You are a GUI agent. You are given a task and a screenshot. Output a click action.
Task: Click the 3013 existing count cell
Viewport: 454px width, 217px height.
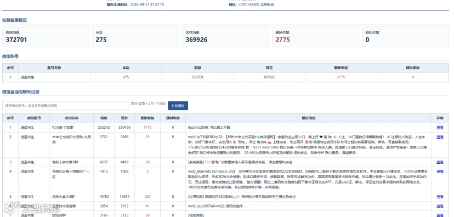pyautogui.click(x=124, y=206)
